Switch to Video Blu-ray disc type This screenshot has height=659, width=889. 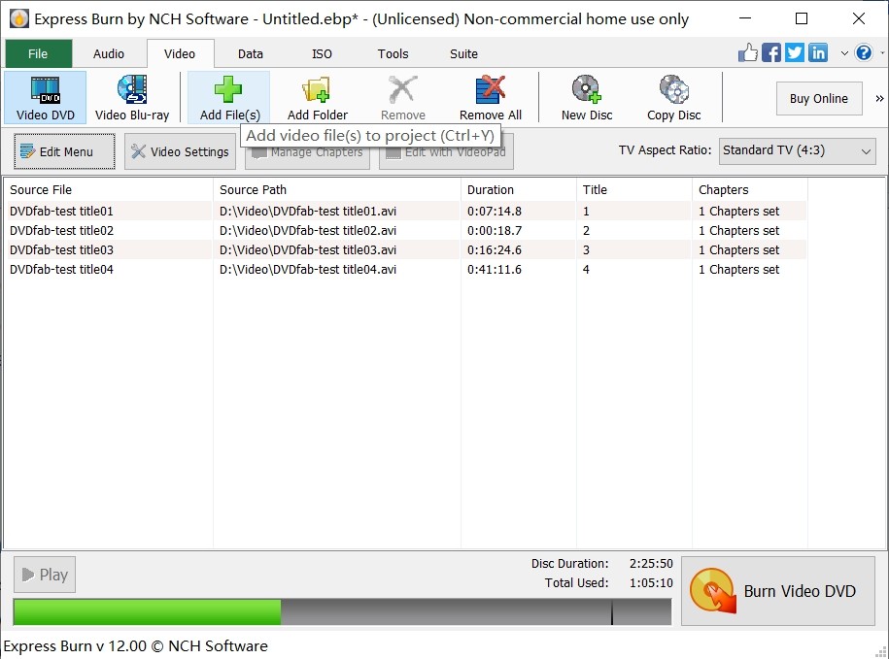click(133, 96)
